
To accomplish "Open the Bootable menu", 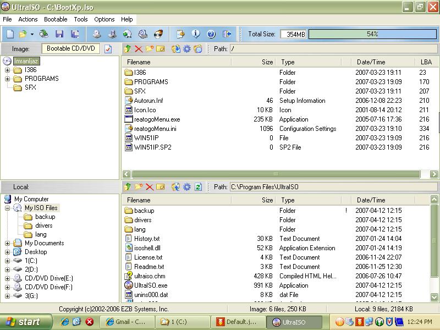I will coord(56,19).
